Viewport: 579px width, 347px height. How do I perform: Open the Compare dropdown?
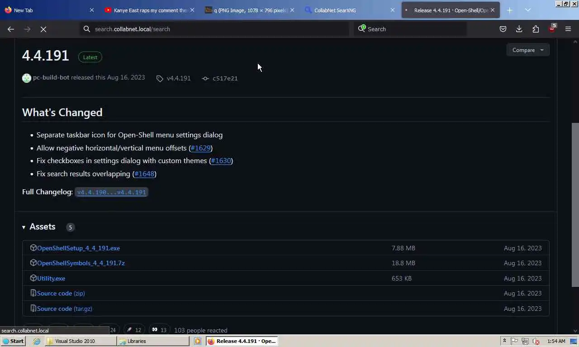tap(528, 50)
